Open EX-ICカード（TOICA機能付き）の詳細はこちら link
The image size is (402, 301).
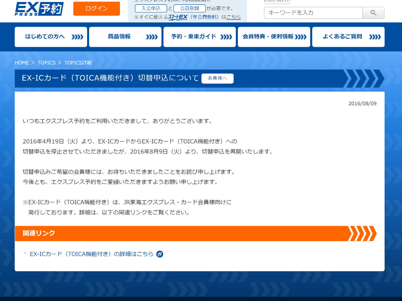(91, 254)
